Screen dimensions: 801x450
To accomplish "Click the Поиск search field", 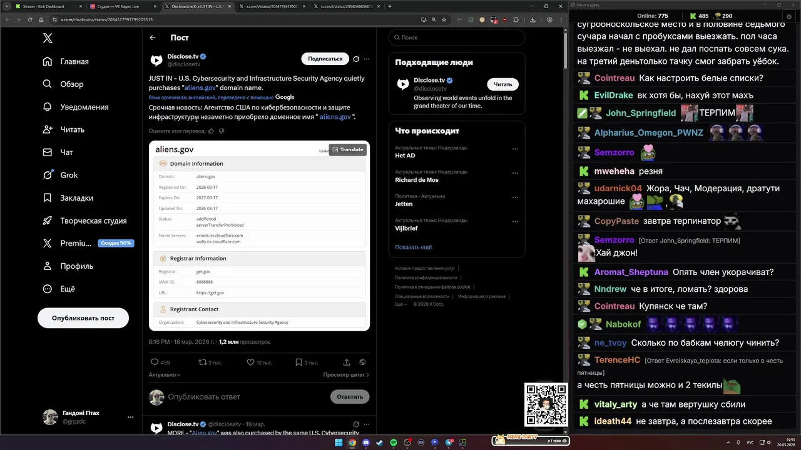I will point(457,37).
